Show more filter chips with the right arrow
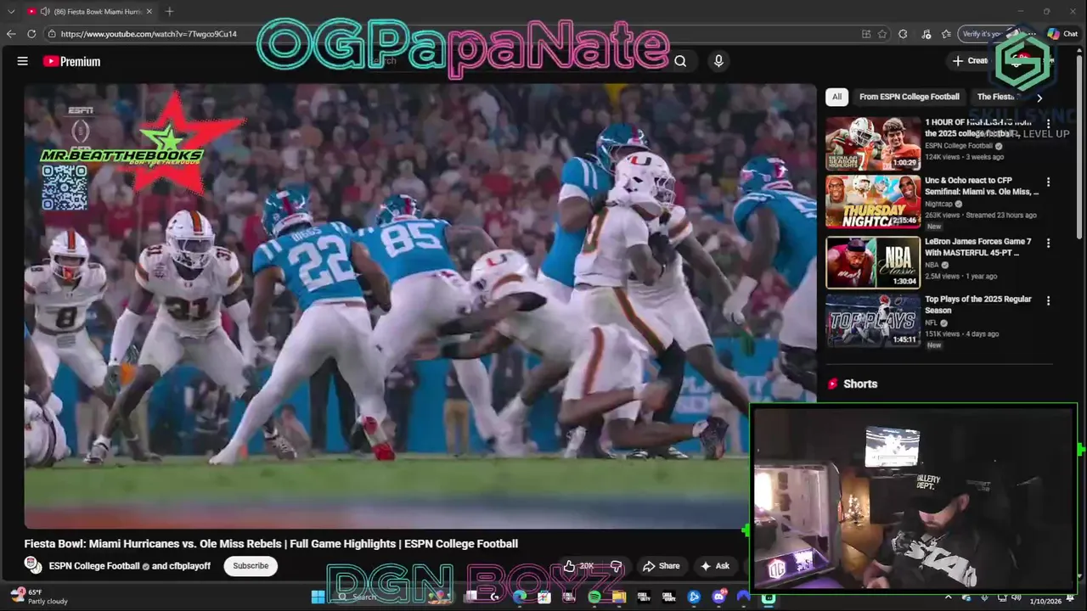 click(1039, 98)
